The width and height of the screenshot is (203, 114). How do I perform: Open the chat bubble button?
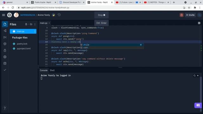pos(198,105)
